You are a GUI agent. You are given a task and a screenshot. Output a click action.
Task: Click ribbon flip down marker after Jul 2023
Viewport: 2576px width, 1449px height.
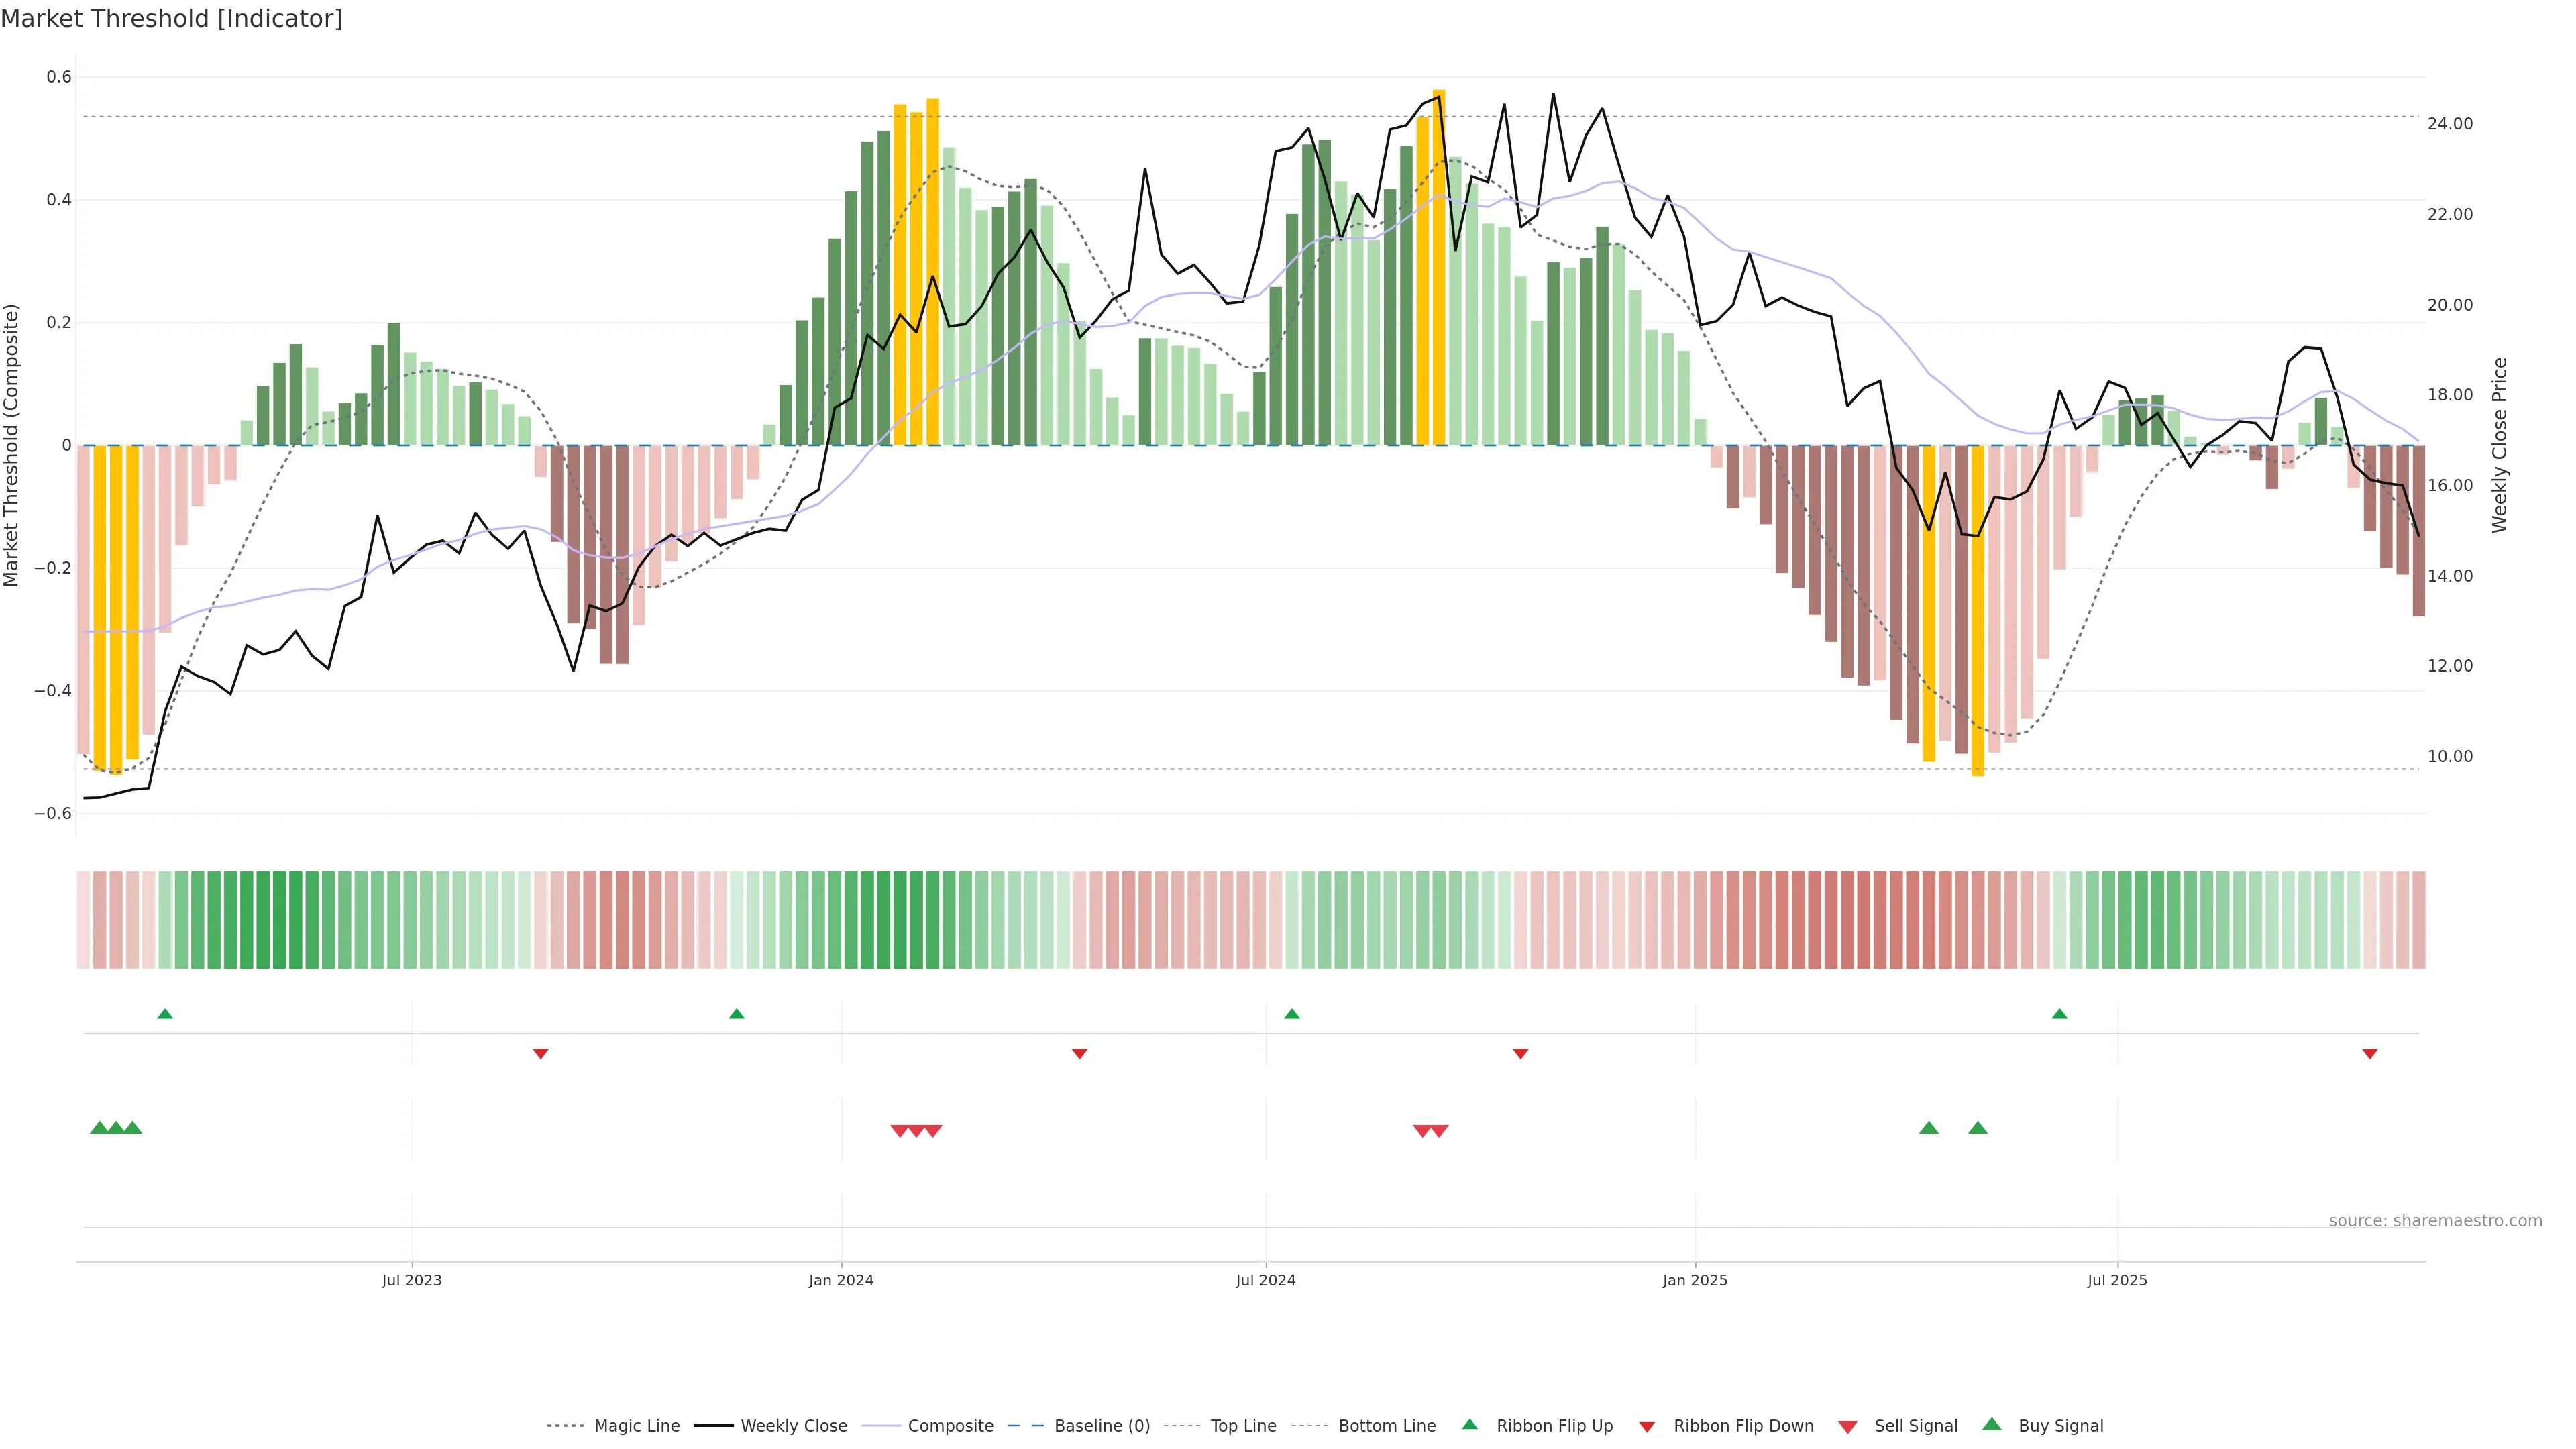coord(541,1053)
